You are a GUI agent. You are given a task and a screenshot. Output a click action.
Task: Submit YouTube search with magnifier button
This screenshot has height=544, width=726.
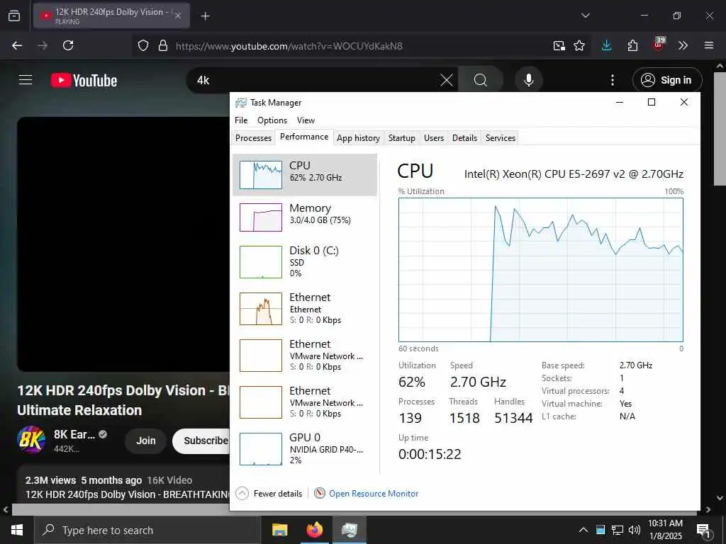pyautogui.click(x=481, y=81)
